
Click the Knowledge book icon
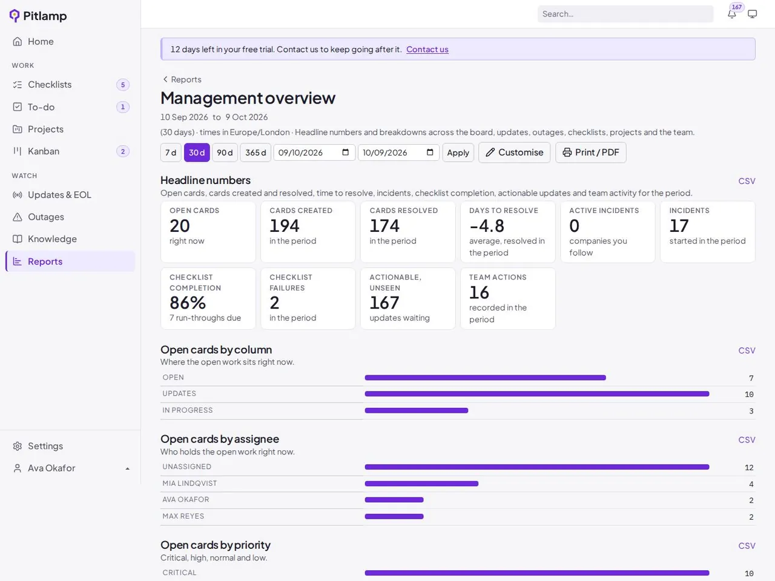[18, 239]
